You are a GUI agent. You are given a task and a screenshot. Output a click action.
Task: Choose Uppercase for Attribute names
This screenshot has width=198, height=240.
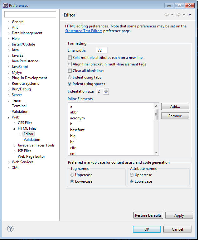click(x=132, y=175)
